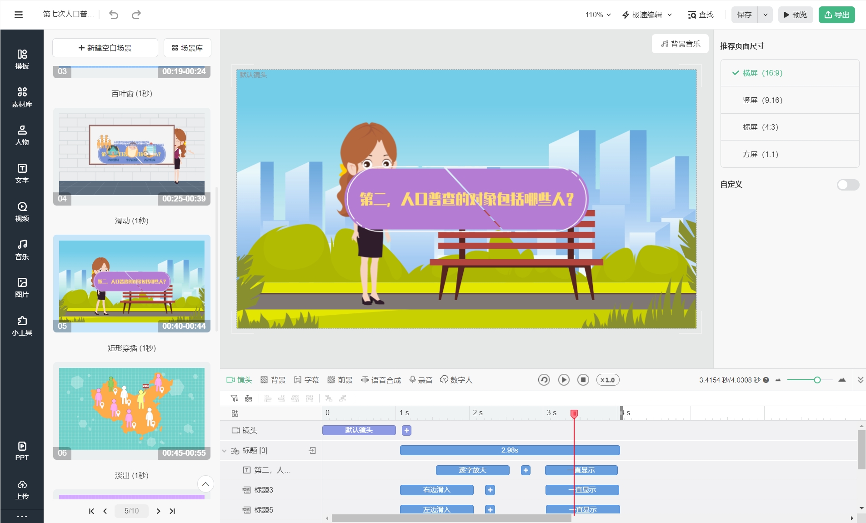Screen dimensions: 866x523
Task: Play the timeline preview
Action: tap(564, 380)
